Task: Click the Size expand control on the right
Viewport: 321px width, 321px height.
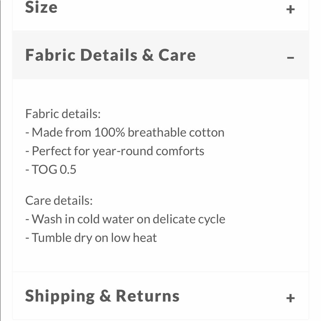Action: point(291,9)
